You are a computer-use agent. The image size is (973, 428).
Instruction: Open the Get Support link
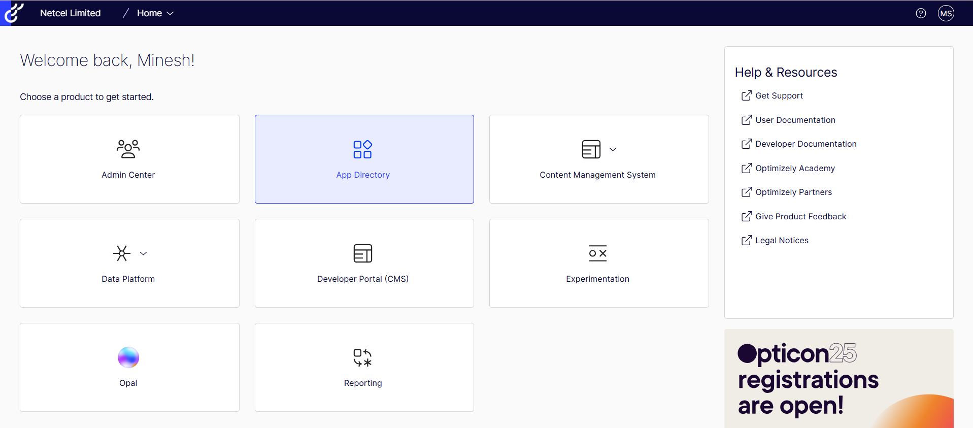[779, 95]
